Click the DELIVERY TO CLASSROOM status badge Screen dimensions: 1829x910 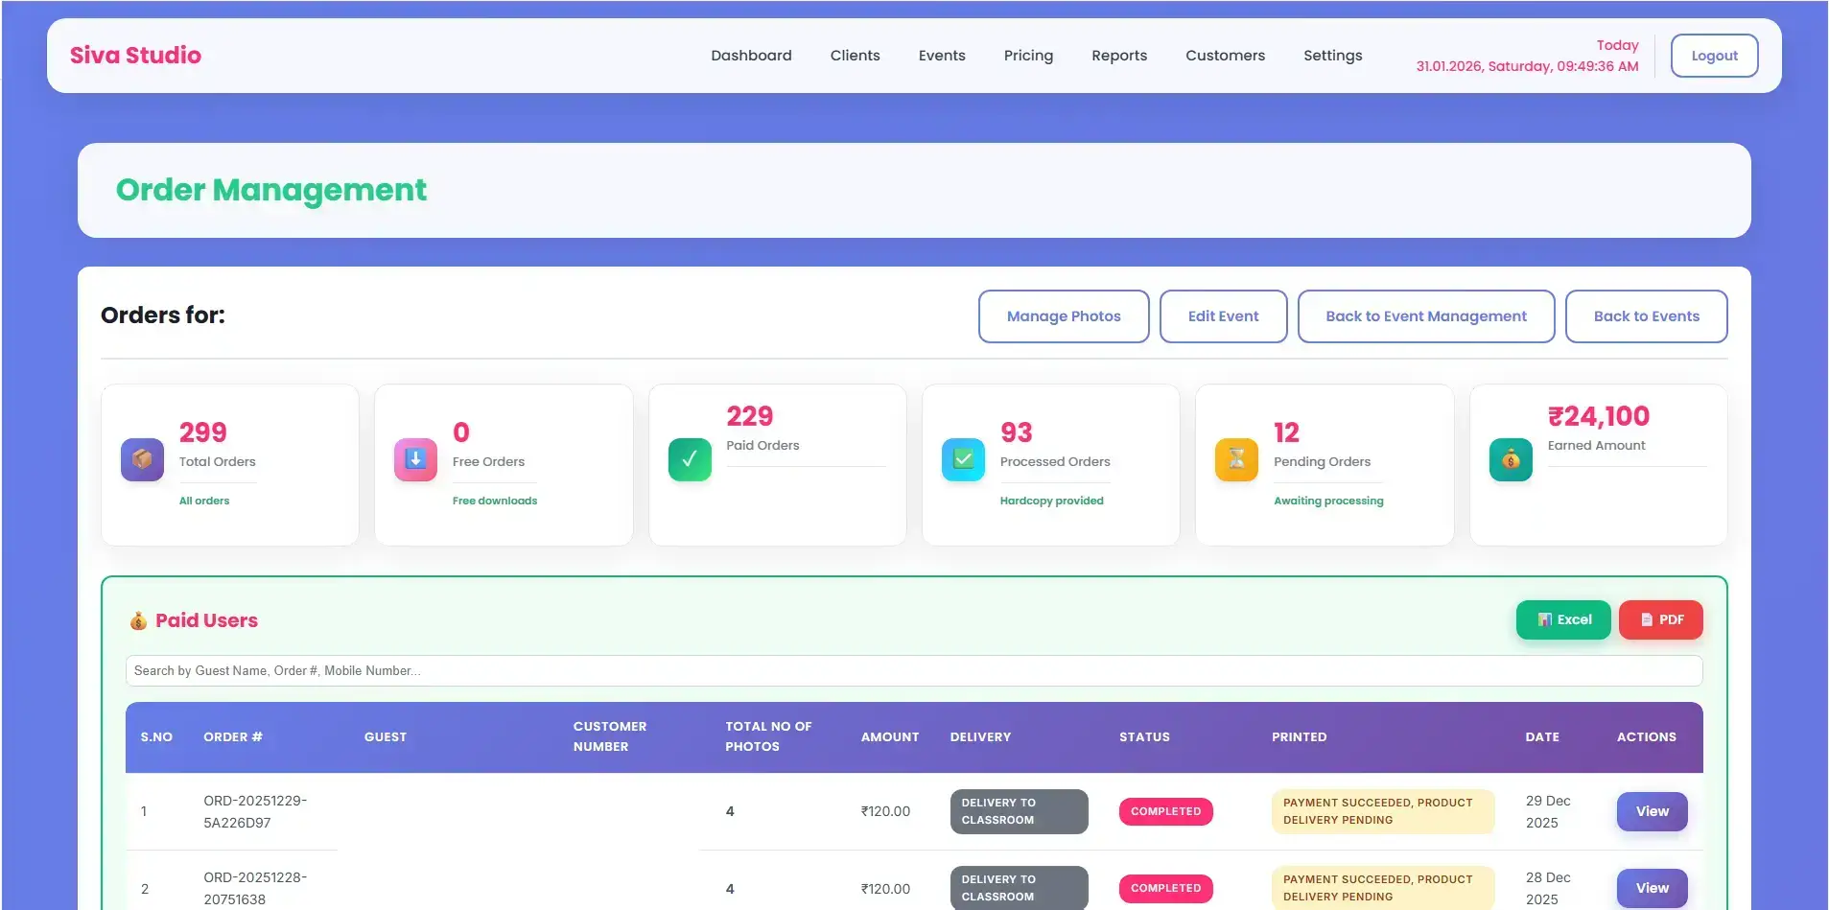pyautogui.click(x=1018, y=811)
